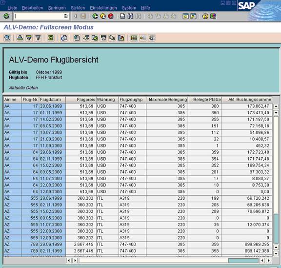Open the Liste menu
The image size is (281, 268).
[12, 8]
